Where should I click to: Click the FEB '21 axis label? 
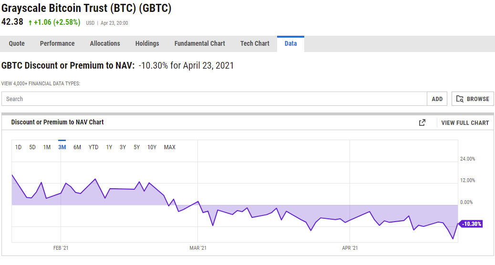61,248
